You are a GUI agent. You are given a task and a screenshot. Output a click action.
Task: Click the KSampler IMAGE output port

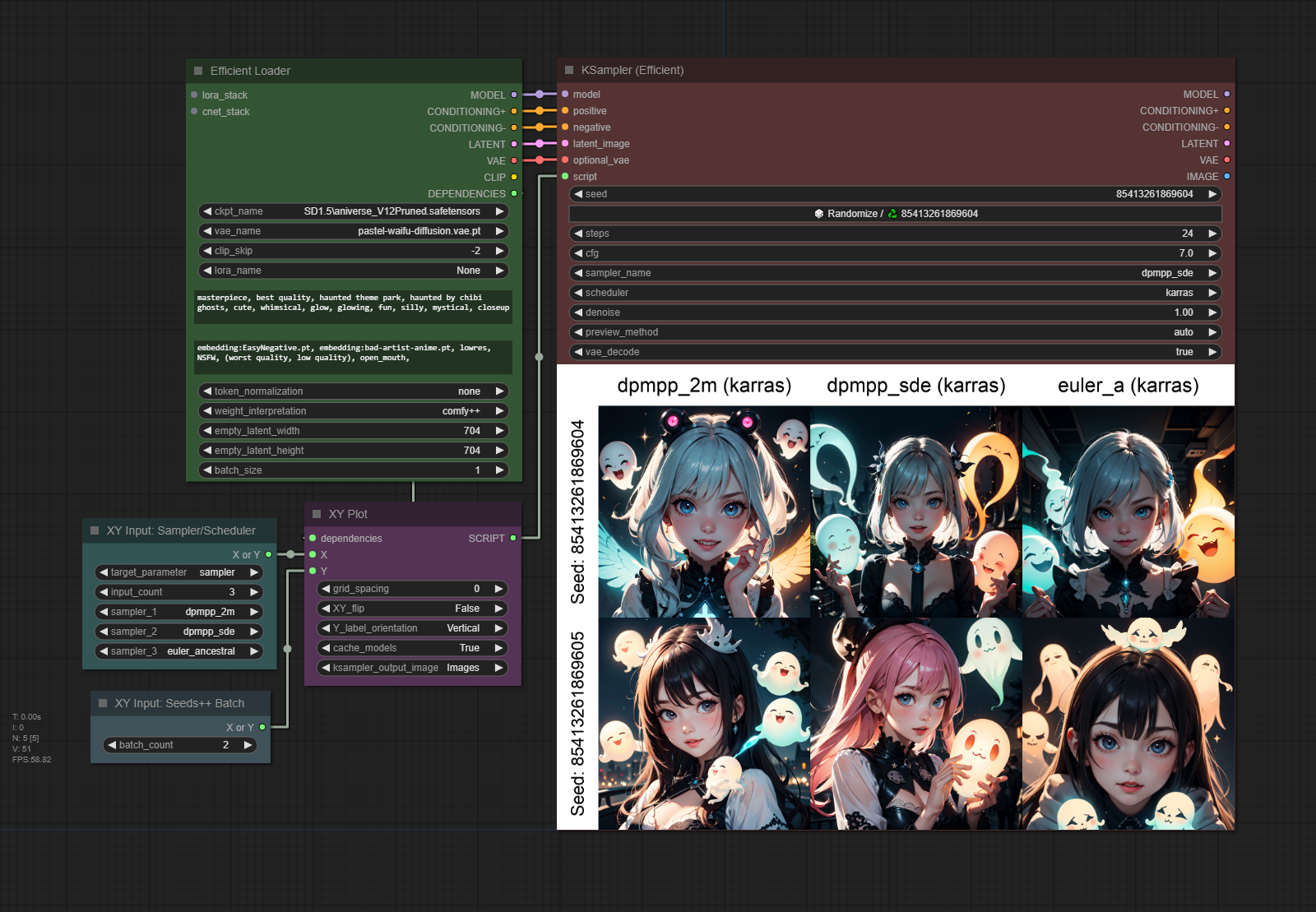[1226, 177]
